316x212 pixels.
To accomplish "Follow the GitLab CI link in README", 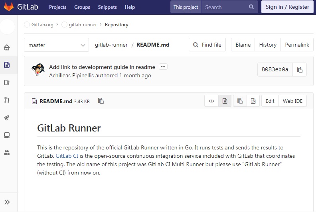I will click(67, 156).
